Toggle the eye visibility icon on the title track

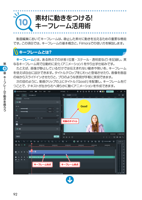tap(22, 152)
